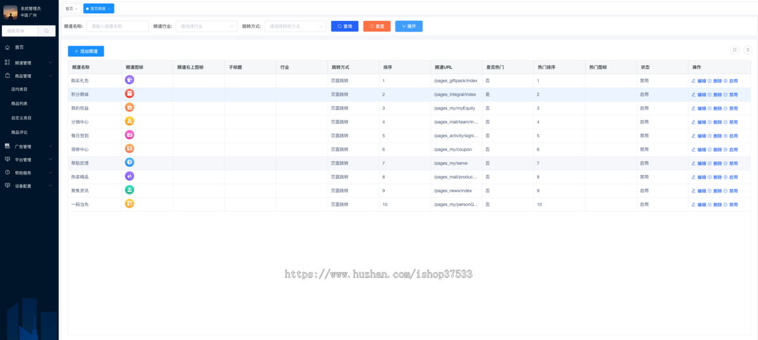Switch to the 首页 tab
This screenshot has height=340, width=758.
coord(69,9)
